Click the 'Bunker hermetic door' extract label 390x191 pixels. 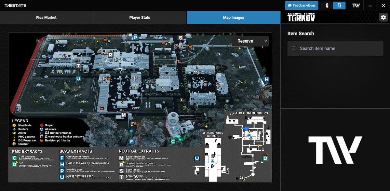[x=139, y=163]
